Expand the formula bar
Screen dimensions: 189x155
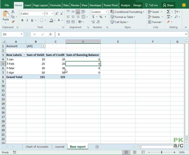(x=186, y=34)
